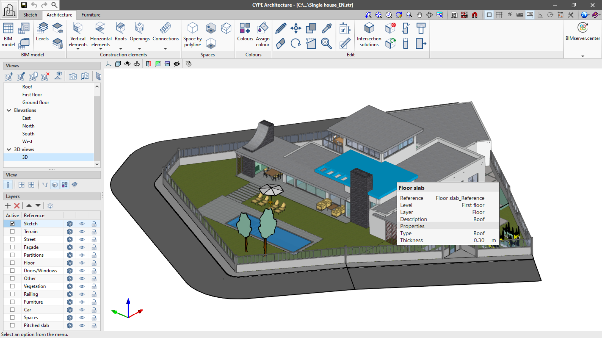Select the West elevation view
This screenshot has height=338, width=602.
point(27,141)
